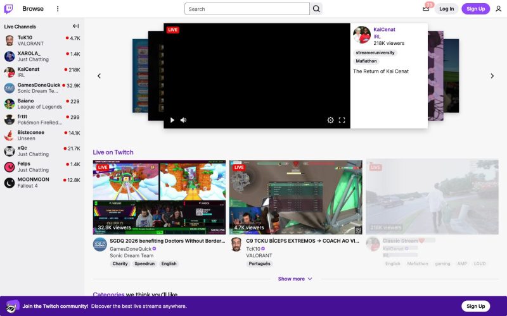Open the Categories heading link
Image resolution: width=507 pixels, height=316 pixels.
108,294
